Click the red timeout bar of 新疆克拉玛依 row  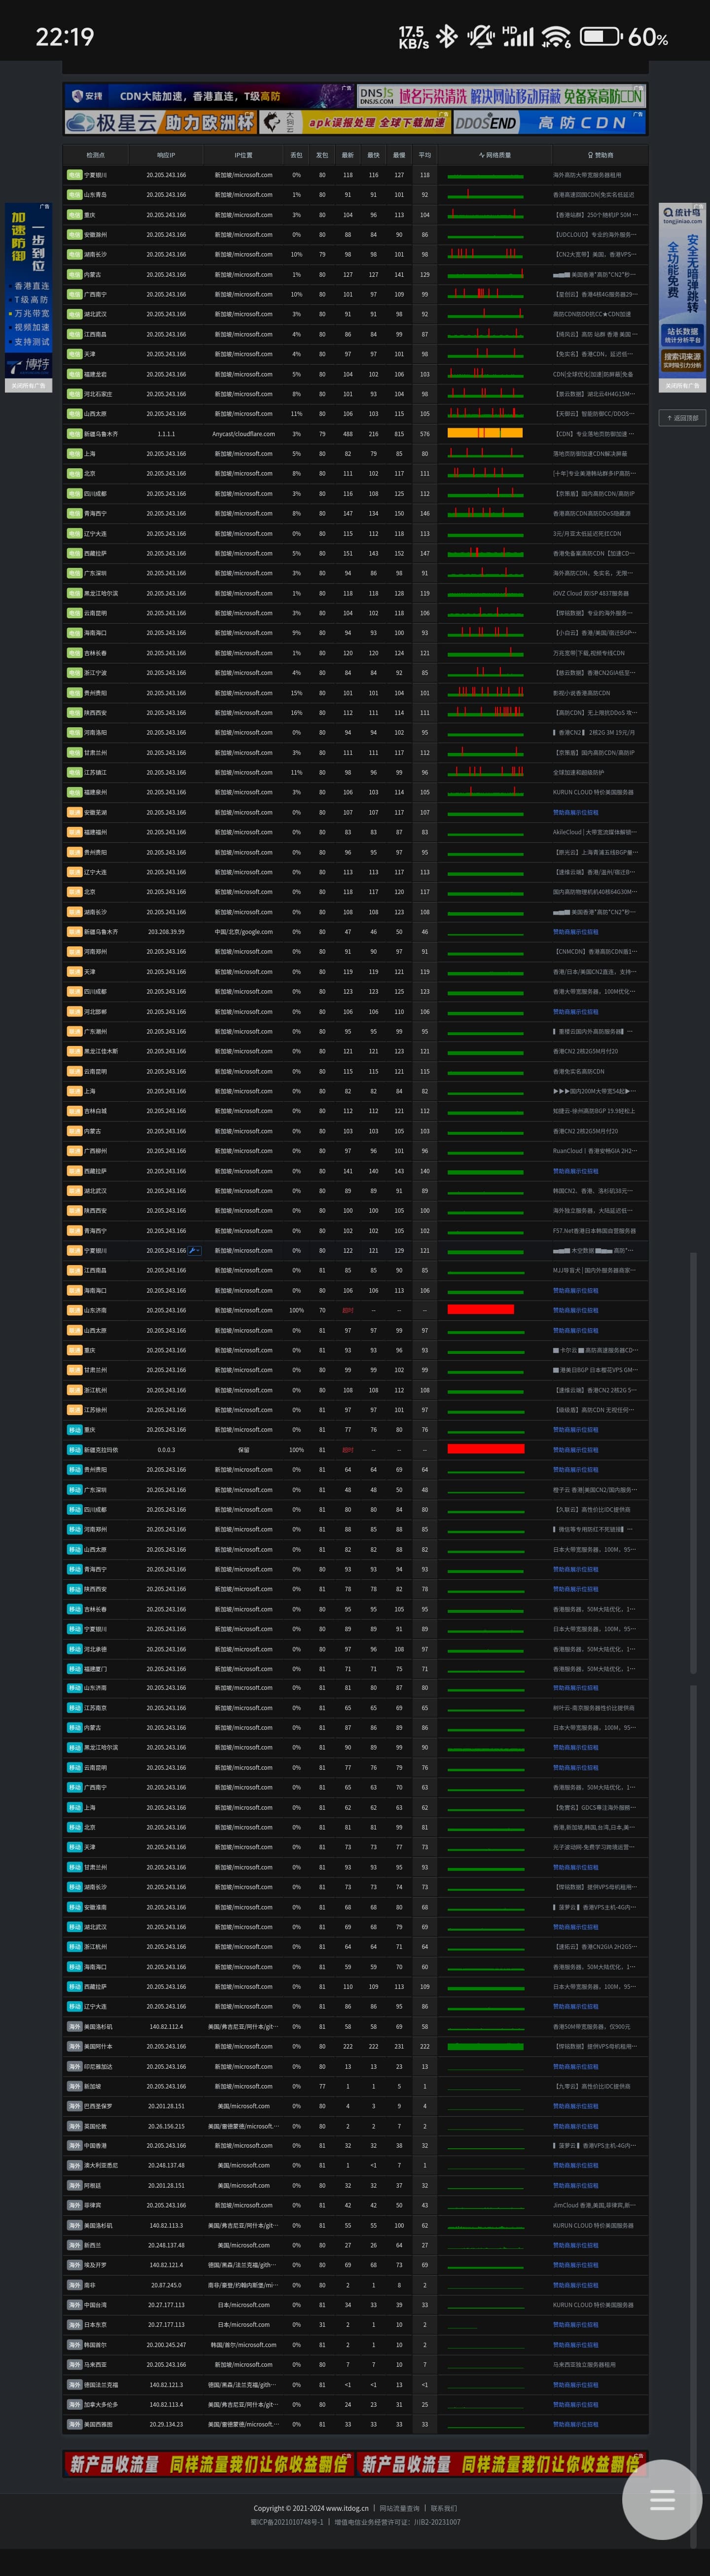point(485,1449)
